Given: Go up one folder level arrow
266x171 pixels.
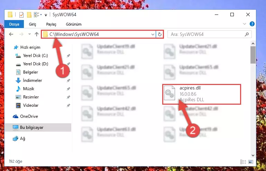Looking at the screenshot, I should click(36, 34).
